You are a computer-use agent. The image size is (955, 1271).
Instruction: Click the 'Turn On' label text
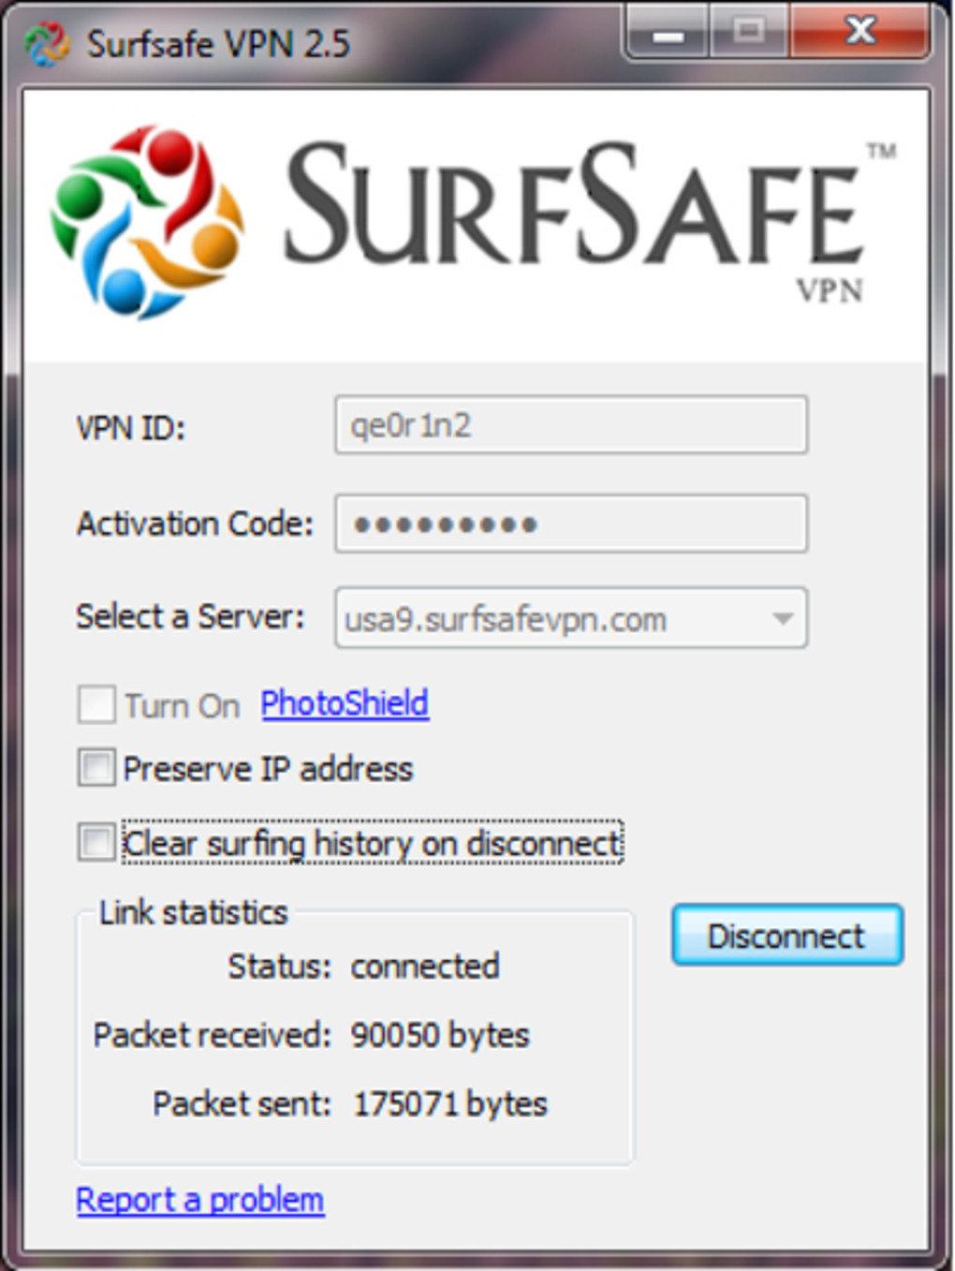182,705
